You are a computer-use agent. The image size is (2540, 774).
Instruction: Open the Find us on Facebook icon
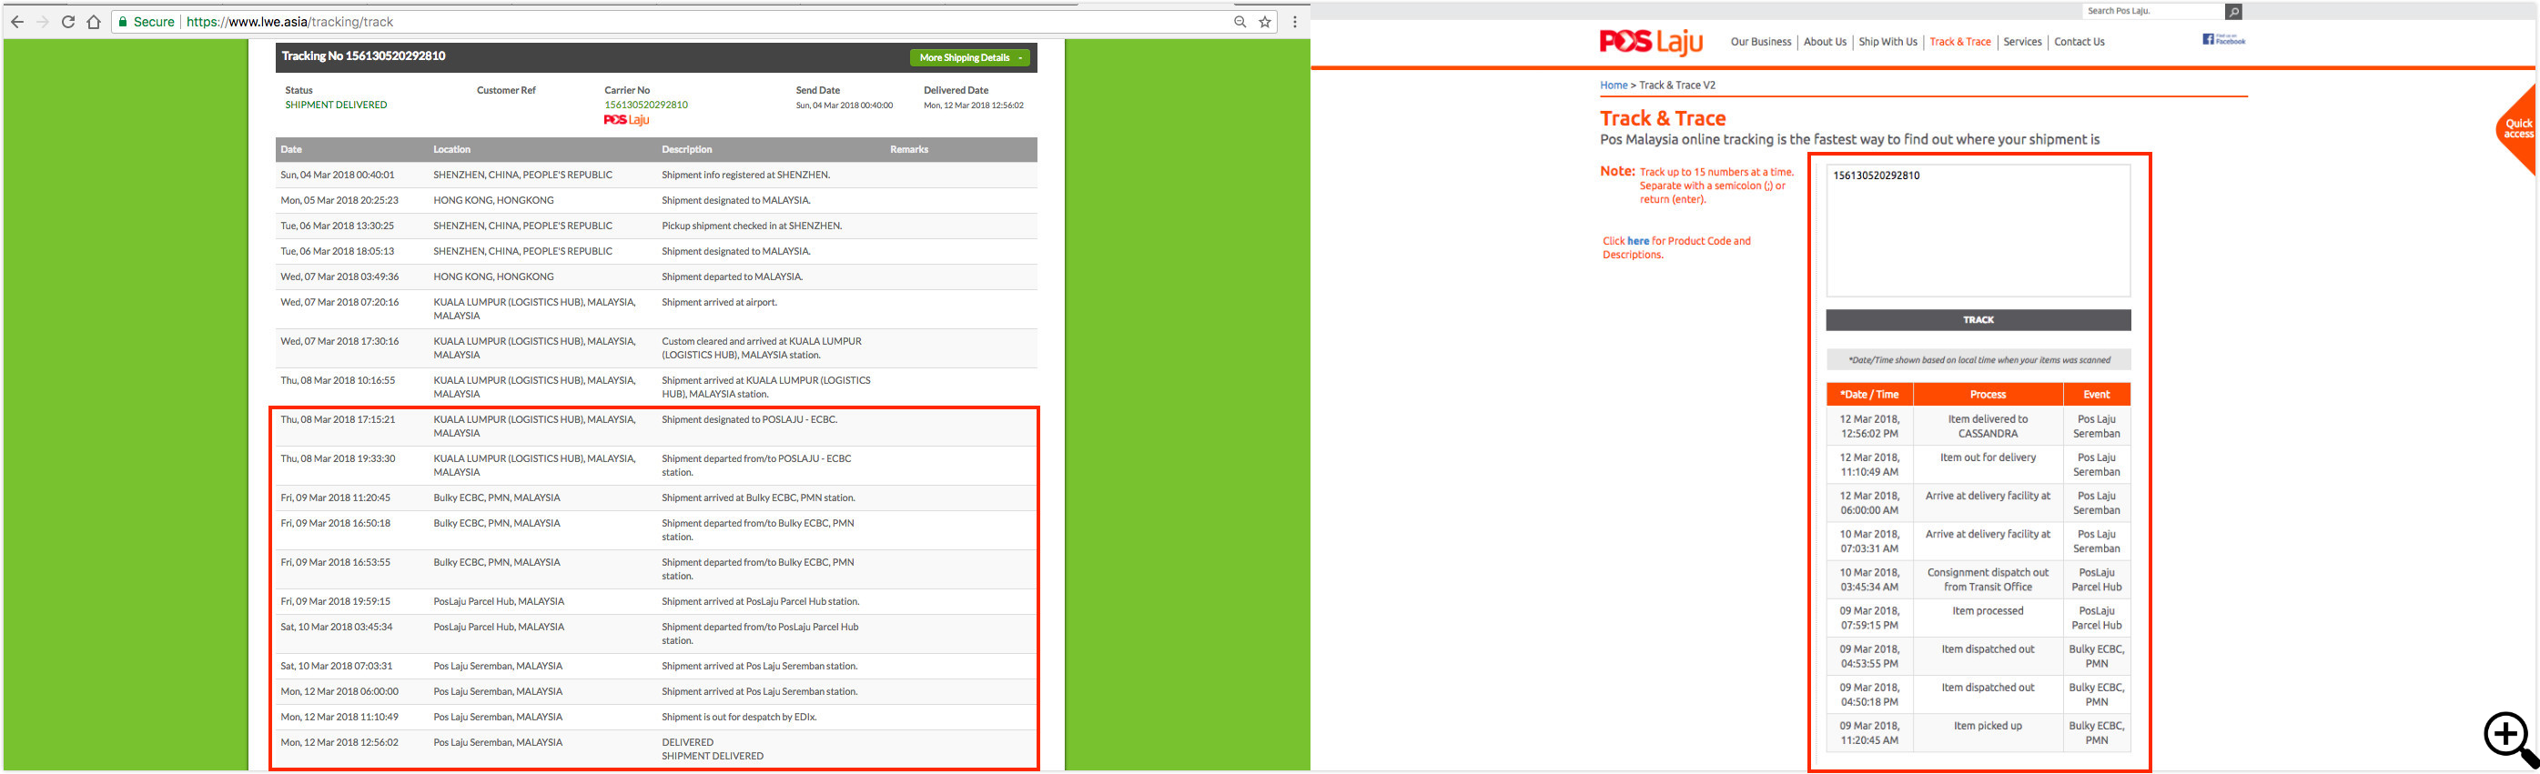point(2223,39)
